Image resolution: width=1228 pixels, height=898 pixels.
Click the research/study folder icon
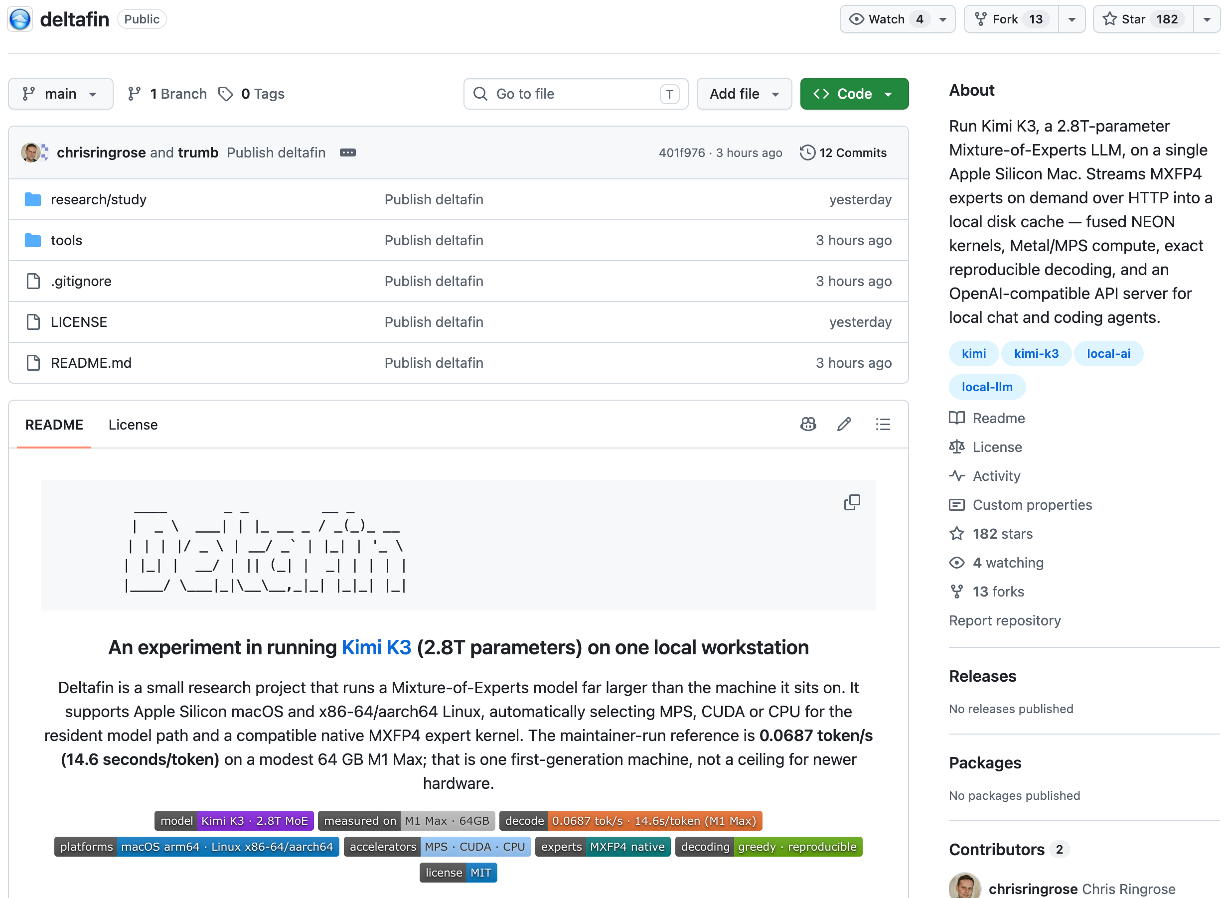[32, 199]
